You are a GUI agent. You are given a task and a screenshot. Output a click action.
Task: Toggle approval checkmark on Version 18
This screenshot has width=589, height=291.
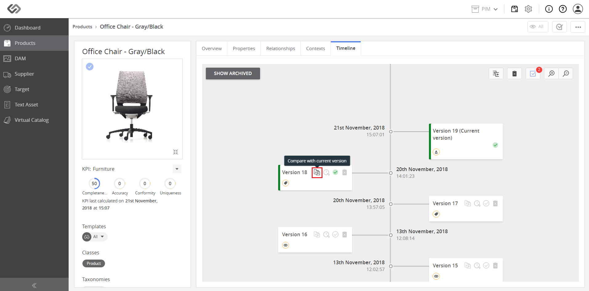tap(335, 172)
